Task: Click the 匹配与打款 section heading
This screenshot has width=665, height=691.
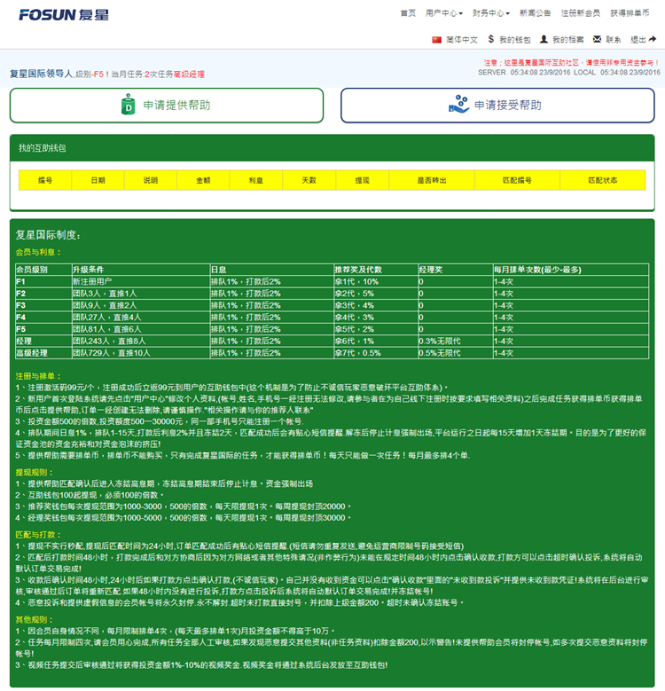Action: pyautogui.click(x=38, y=535)
